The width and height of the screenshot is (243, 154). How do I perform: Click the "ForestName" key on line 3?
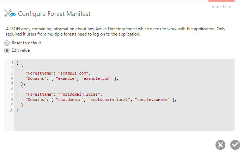click(x=40, y=73)
